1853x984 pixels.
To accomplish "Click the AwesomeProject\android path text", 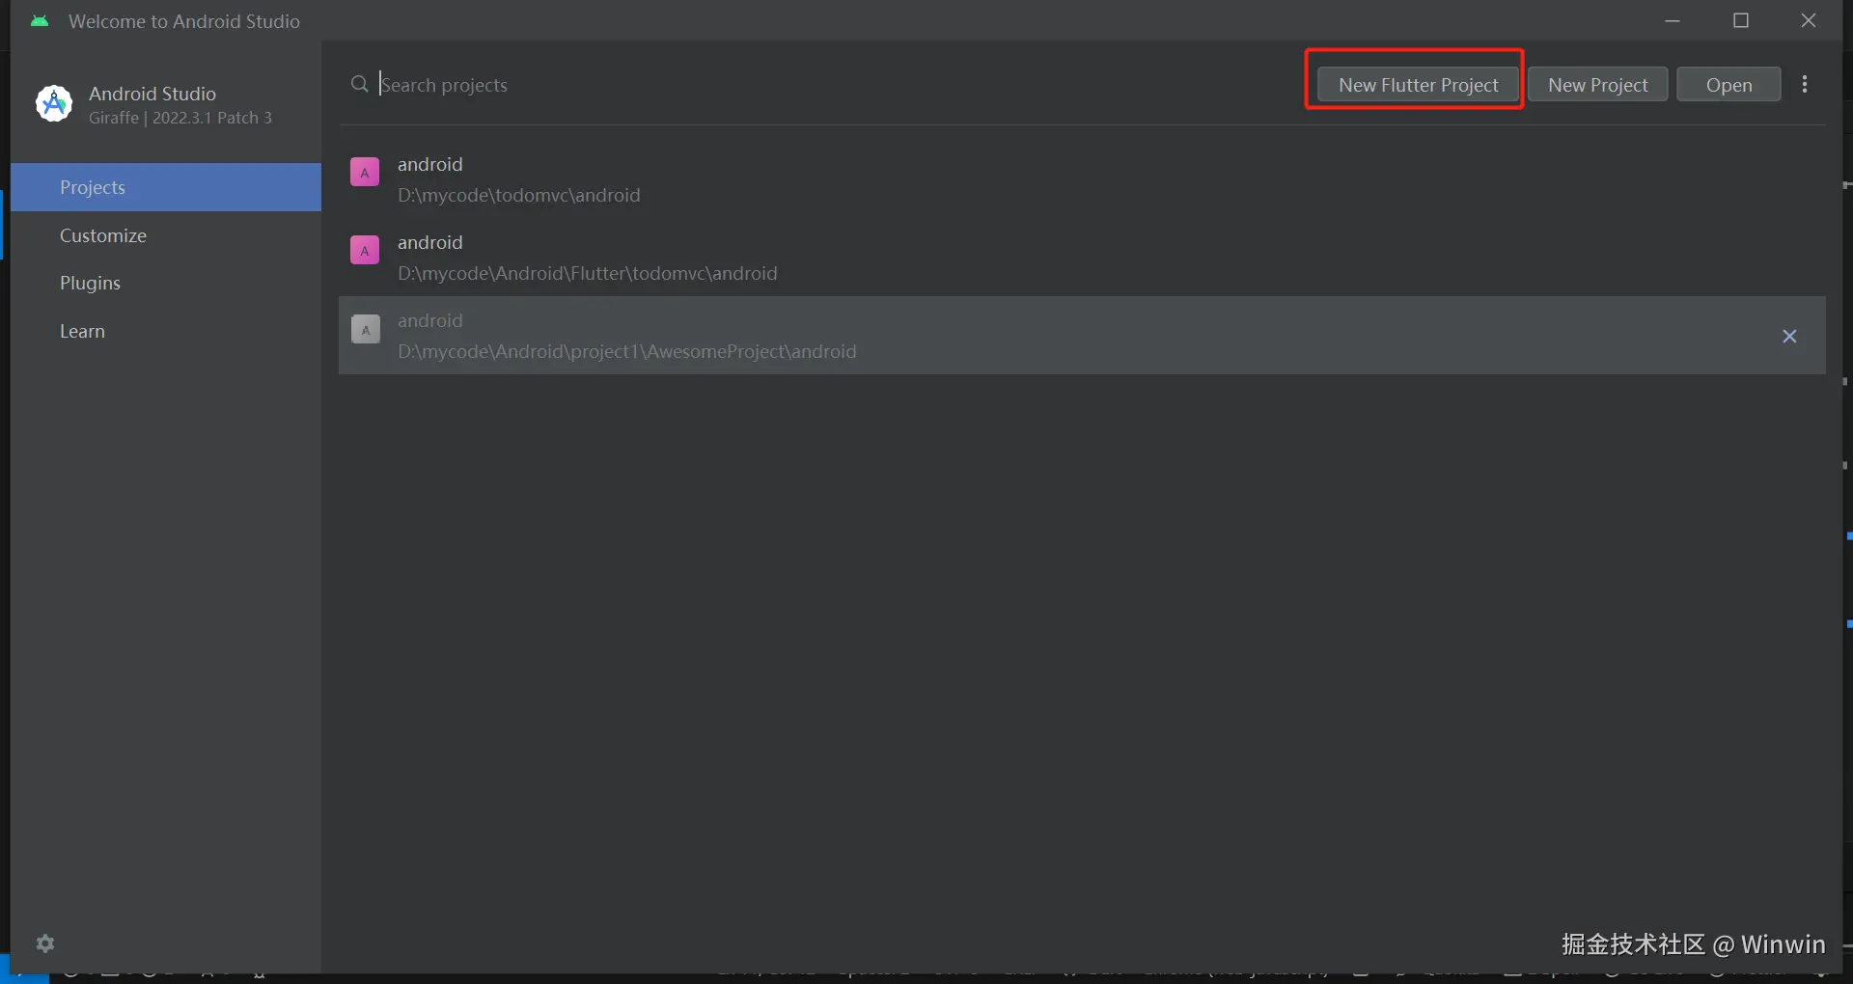I will click(627, 351).
